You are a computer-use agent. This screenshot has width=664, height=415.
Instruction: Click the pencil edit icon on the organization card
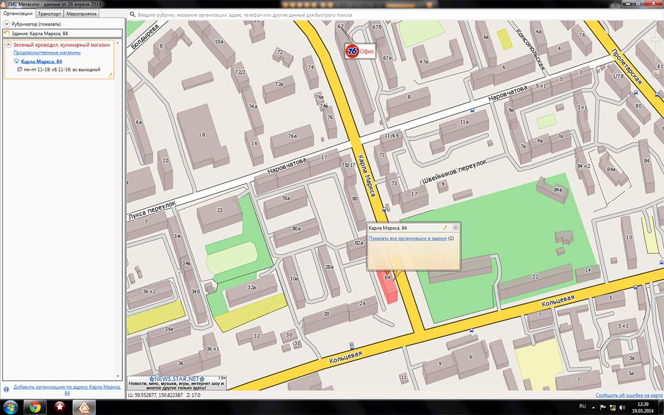[x=110, y=75]
